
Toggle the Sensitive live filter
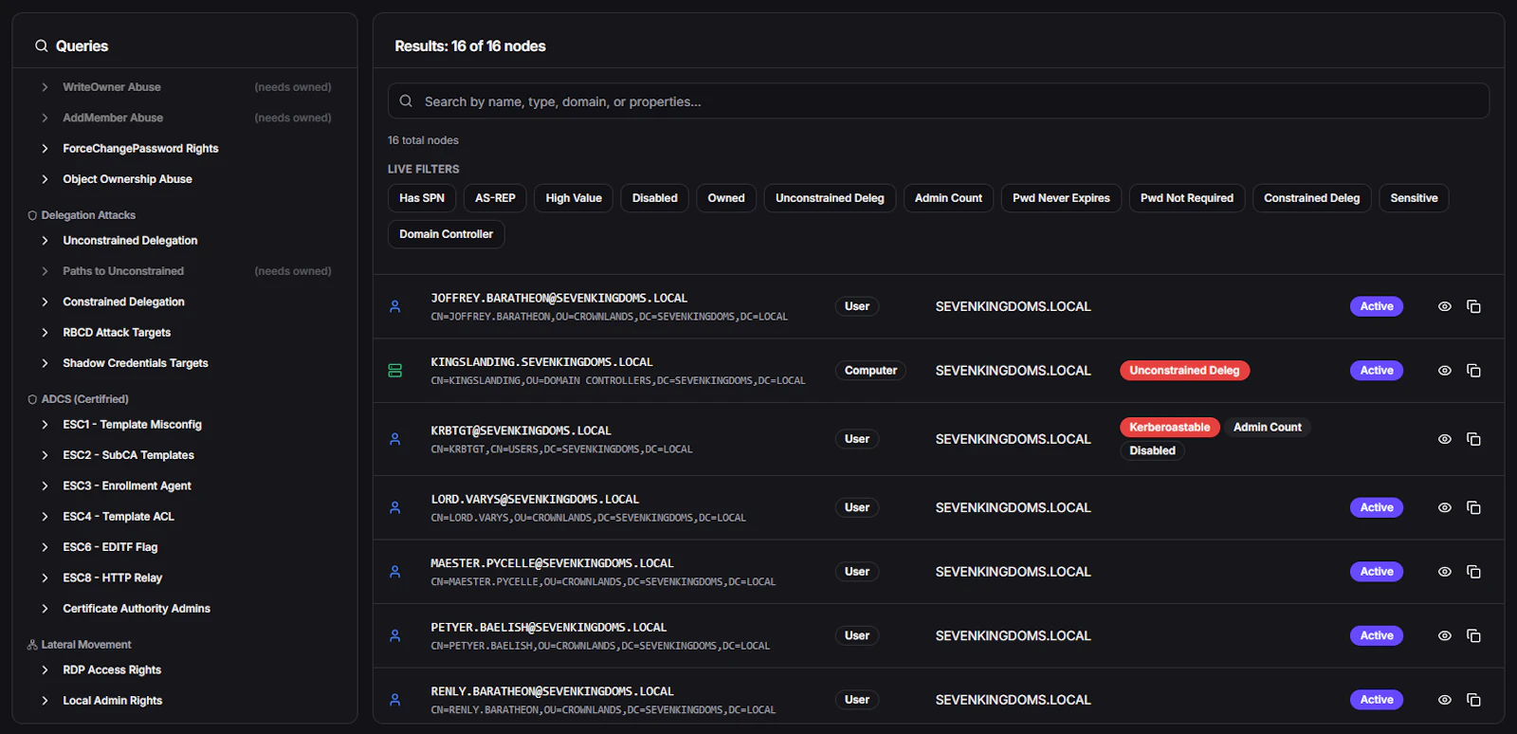1414,198
